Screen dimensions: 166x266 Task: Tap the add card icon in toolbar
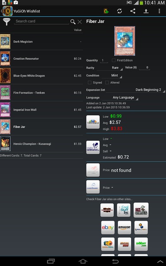coord(106,11)
